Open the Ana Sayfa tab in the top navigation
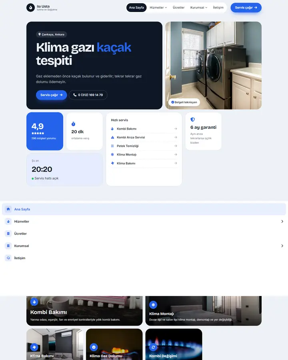The height and width of the screenshot is (360, 288). coord(136,8)
